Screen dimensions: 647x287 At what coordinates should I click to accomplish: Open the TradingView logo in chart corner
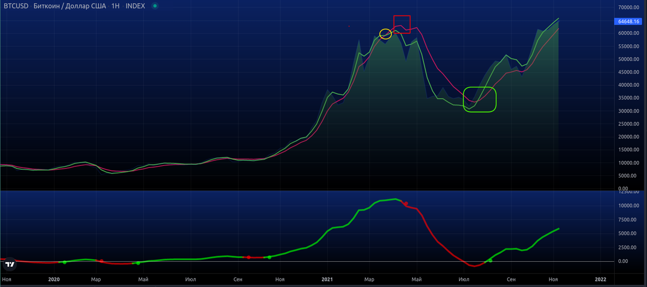(9, 264)
